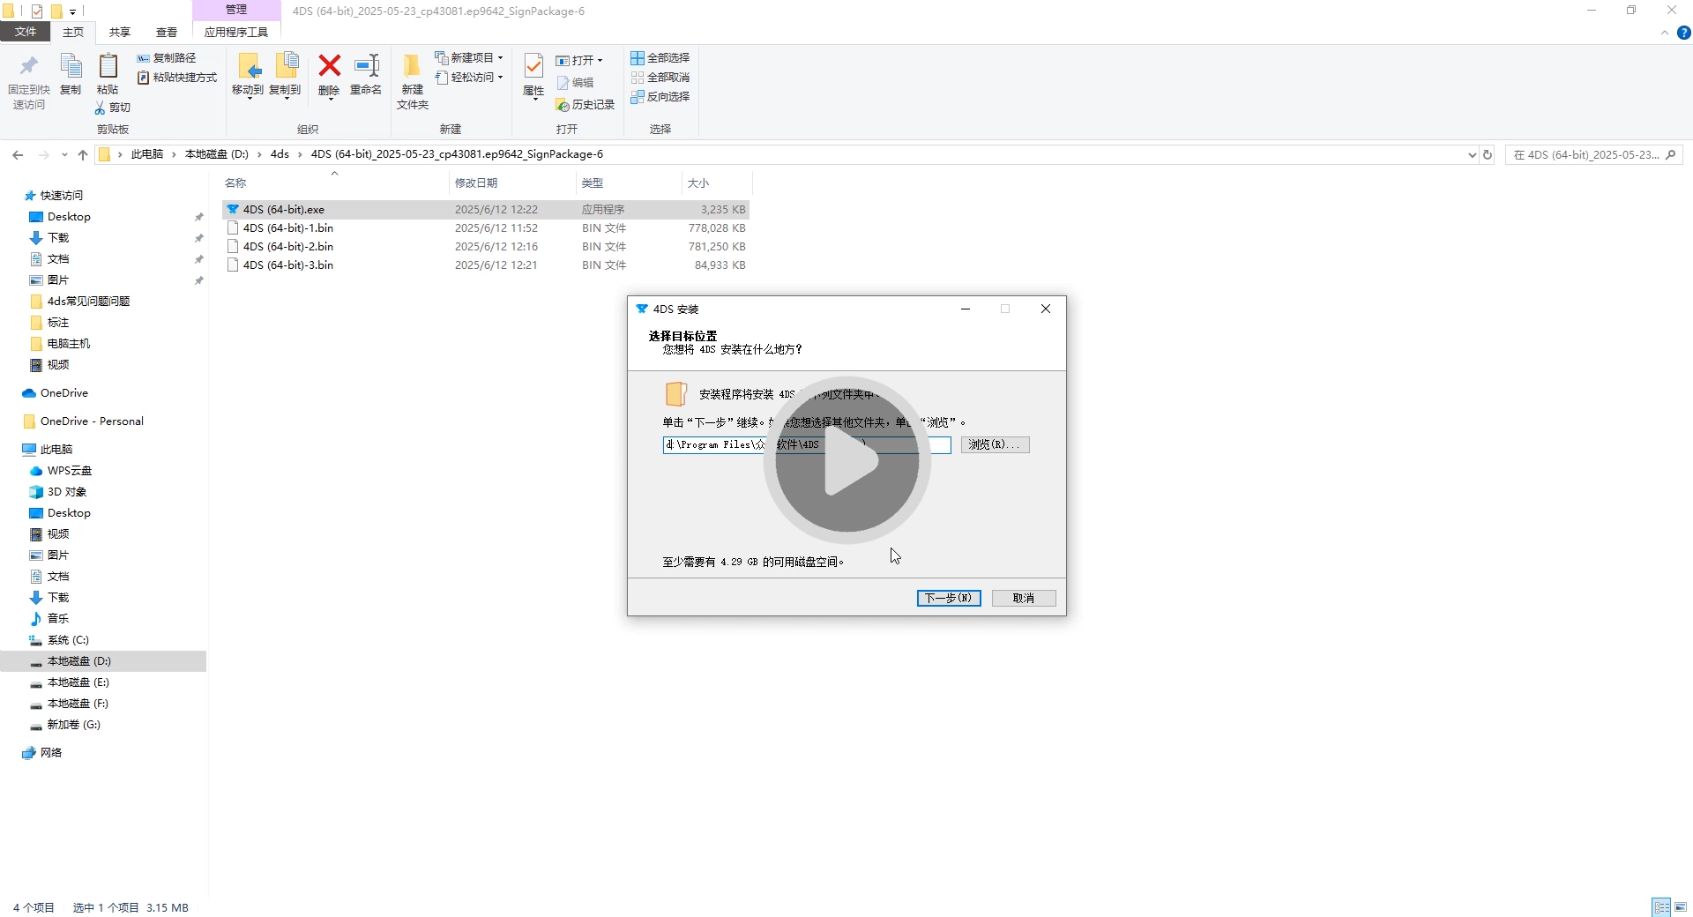The width and height of the screenshot is (1693, 917).
Task: Click the Rename (重命名) icon
Action: [x=366, y=66]
